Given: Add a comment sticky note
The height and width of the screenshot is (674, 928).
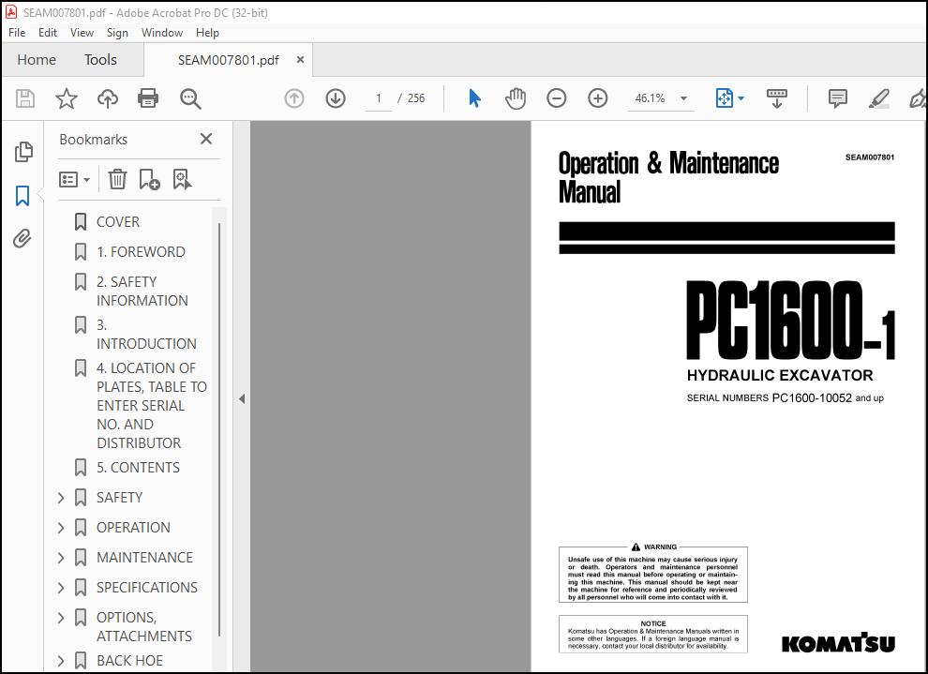Looking at the screenshot, I should point(837,98).
